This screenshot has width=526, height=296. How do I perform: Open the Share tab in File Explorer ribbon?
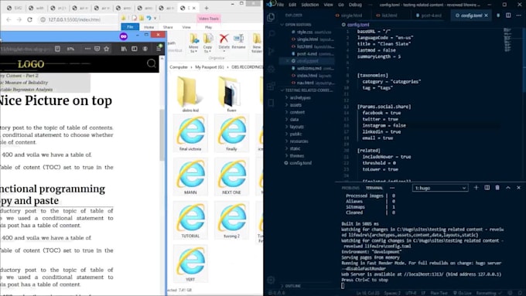(168, 27)
